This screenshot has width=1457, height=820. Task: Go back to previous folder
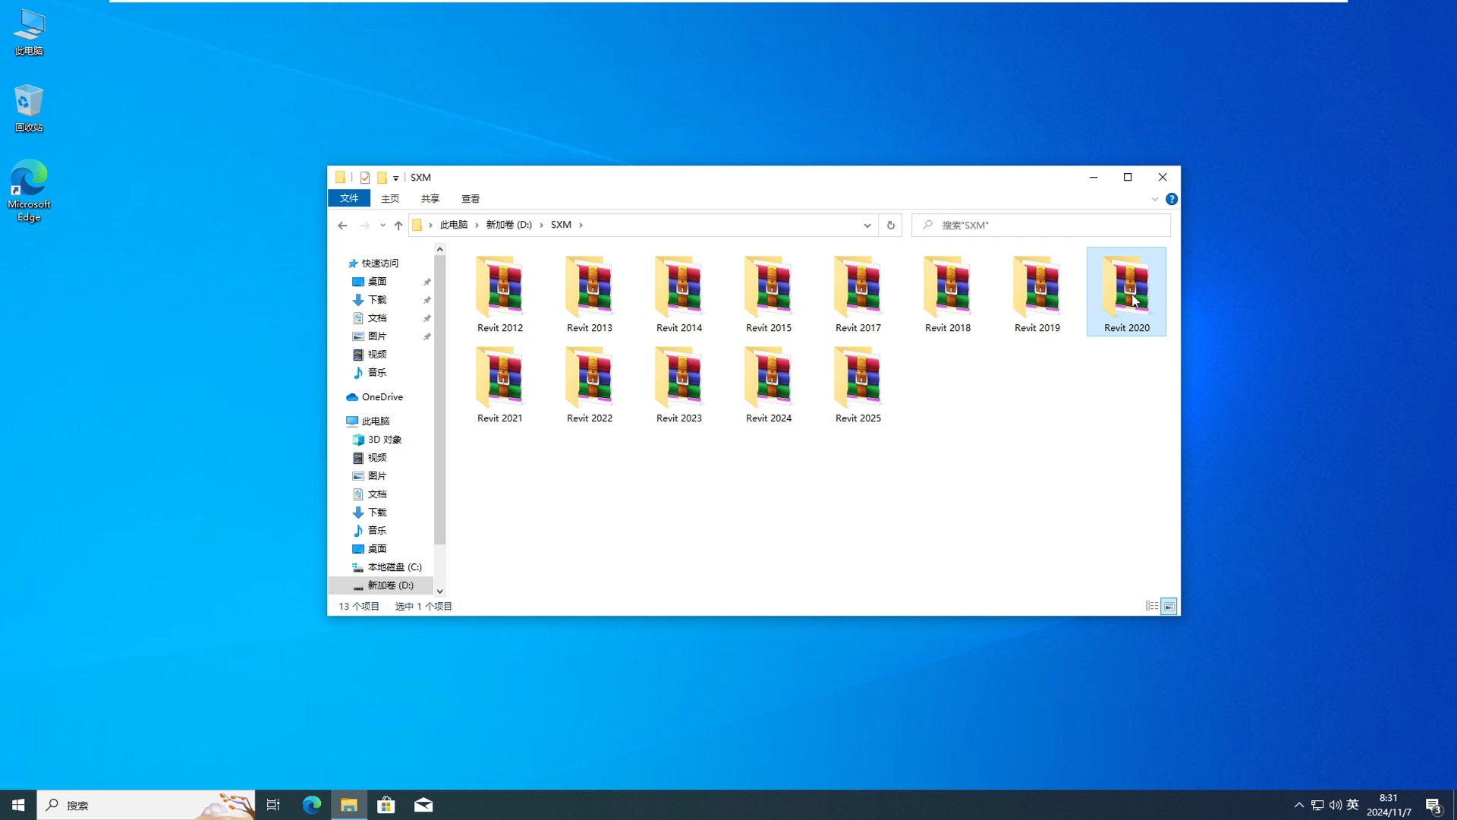pos(342,225)
